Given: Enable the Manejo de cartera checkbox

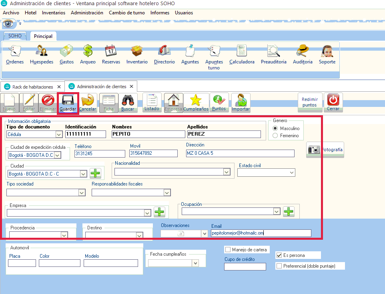Looking at the screenshot, I should (228, 250).
